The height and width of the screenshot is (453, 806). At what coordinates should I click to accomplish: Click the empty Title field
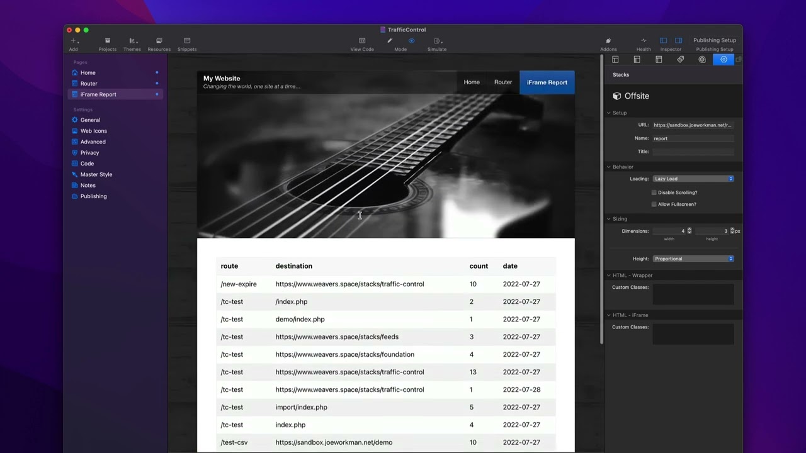(693, 152)
